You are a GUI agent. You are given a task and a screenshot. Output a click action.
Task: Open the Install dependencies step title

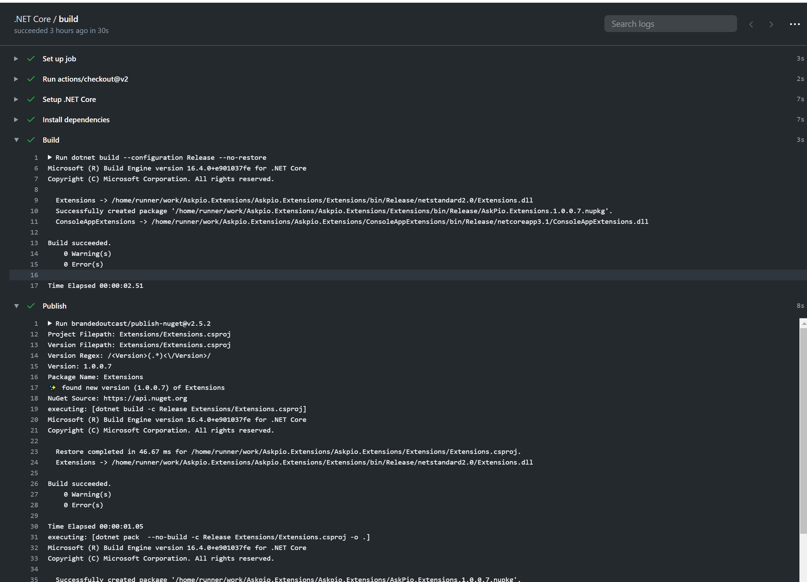(76, 120)
